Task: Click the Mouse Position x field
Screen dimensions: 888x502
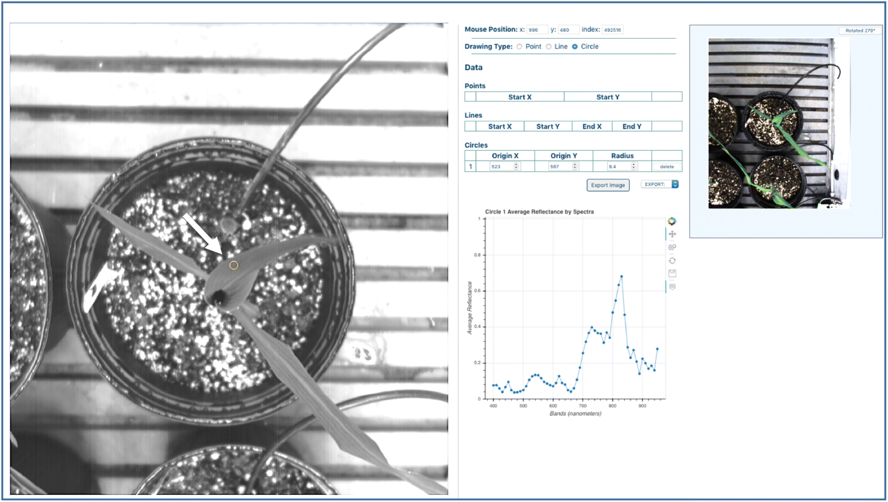Action: pos(538,30)
